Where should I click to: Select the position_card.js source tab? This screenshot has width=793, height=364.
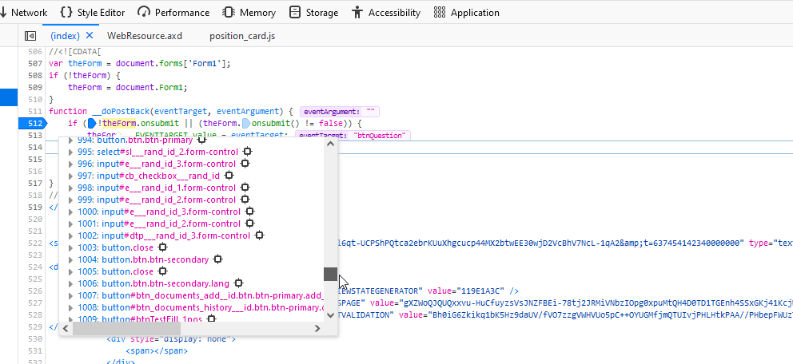pos(242,36)
